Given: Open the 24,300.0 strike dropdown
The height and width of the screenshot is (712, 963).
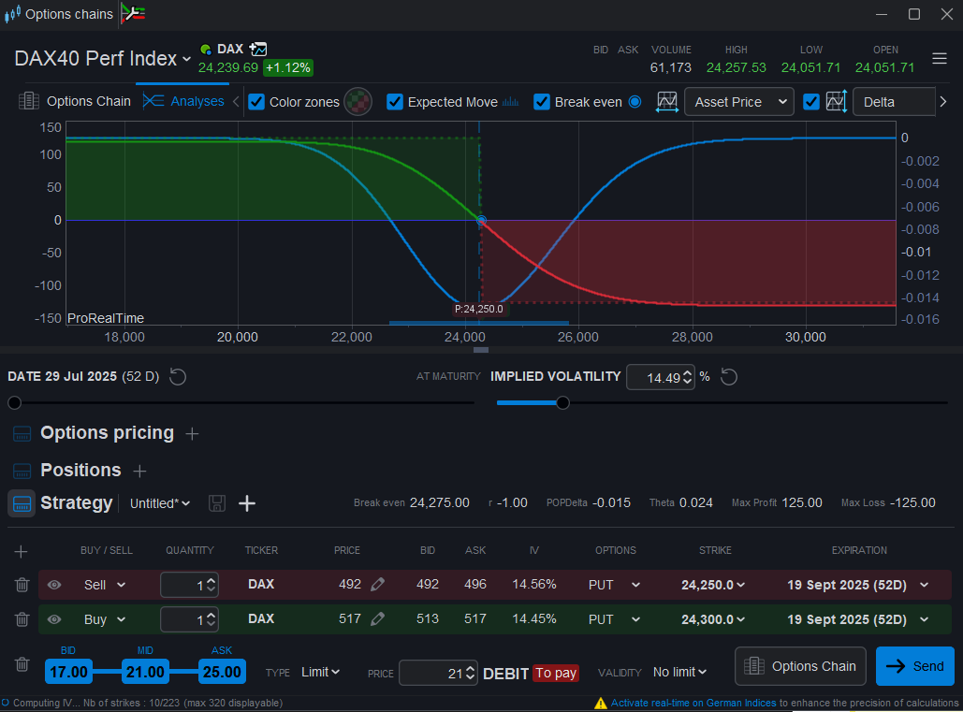Looking at the screenshot, I should [713, 619].
